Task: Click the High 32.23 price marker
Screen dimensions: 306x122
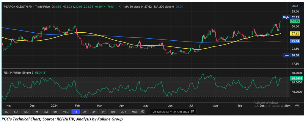Action: point(290,17)
